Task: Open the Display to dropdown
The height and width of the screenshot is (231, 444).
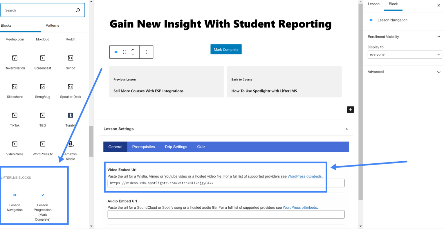Action: [x=405, y=54]
